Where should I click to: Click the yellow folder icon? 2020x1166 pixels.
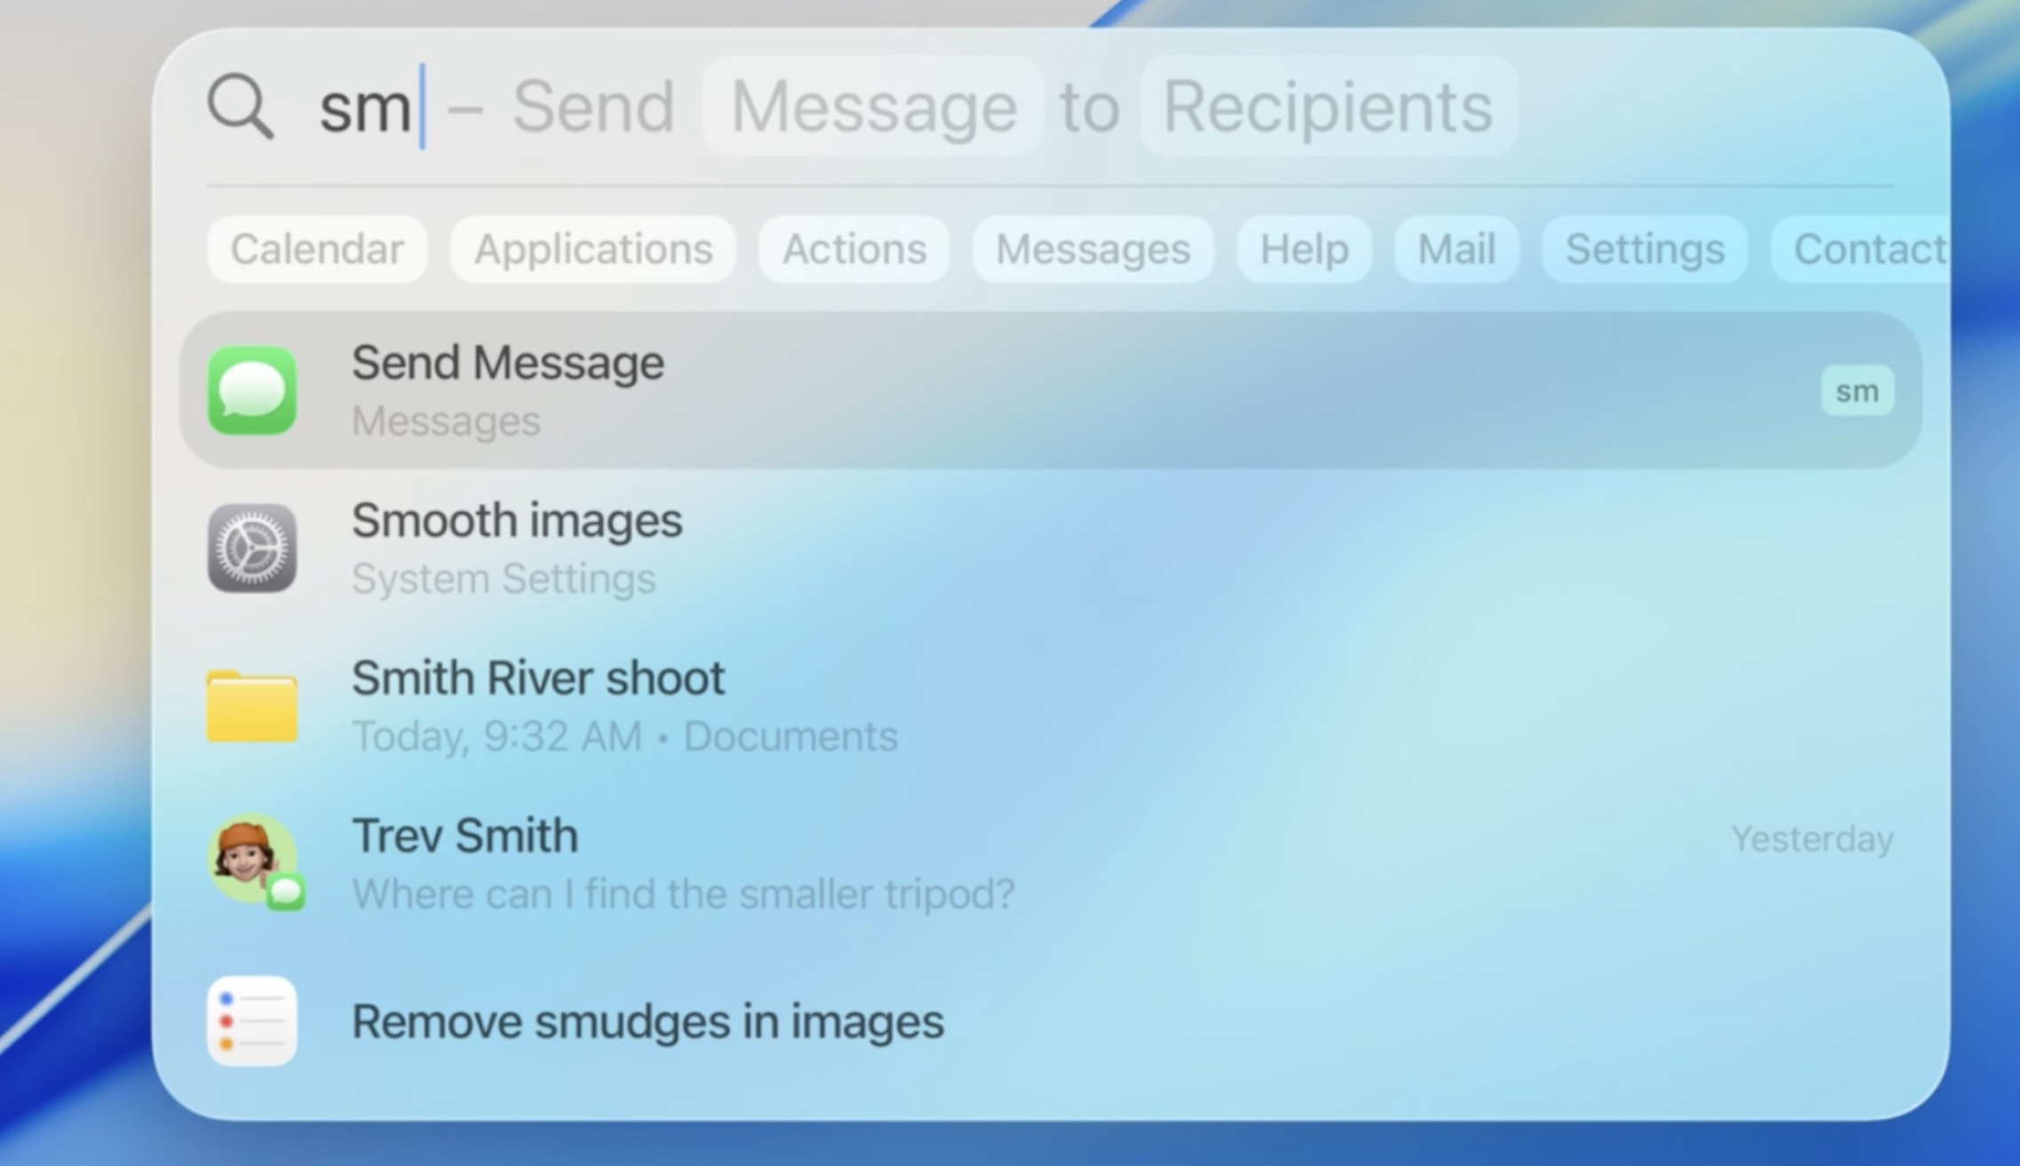pyautogui.click(x=252, y=706)
